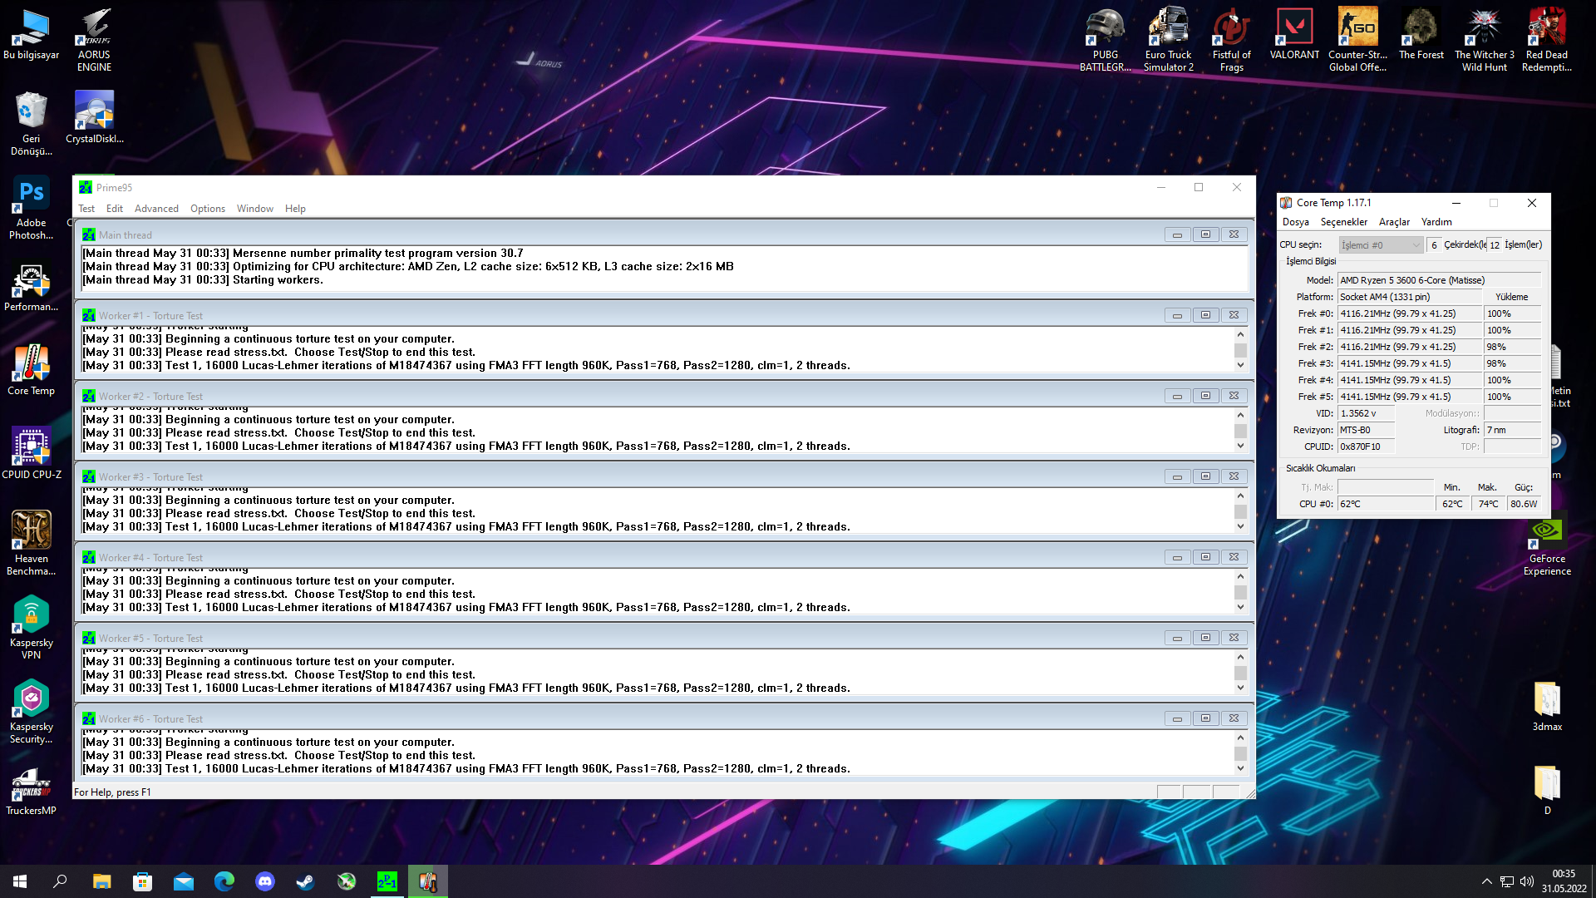Open the Steam icon in the taskbar
1596x898 pixels.
coord(306,881)
